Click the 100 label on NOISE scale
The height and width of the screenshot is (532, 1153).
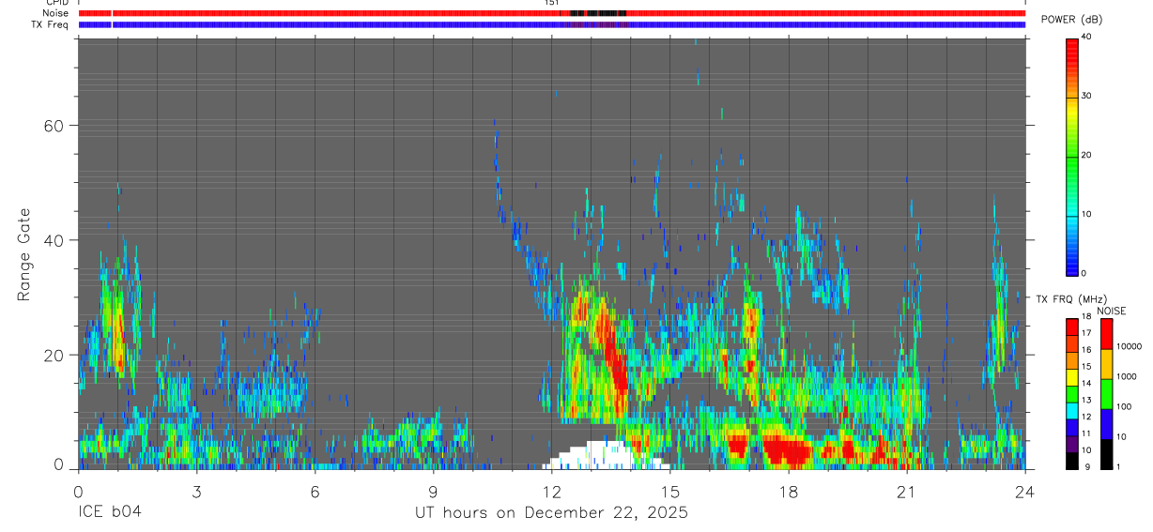pos(1124,406)
